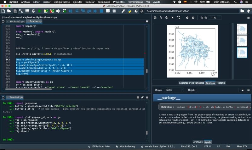
Task: Click the Open file toolbar icon
Action: 9,11
